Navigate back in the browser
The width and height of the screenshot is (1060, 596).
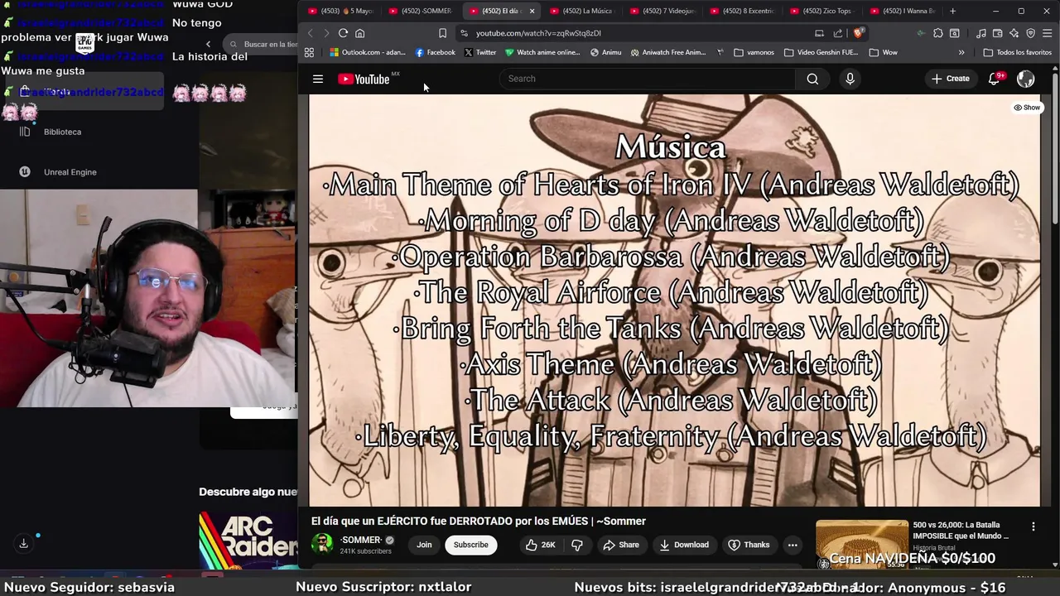[310, 33]
